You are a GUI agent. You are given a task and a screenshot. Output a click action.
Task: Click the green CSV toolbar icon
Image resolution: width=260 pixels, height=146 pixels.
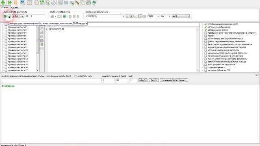42,2
